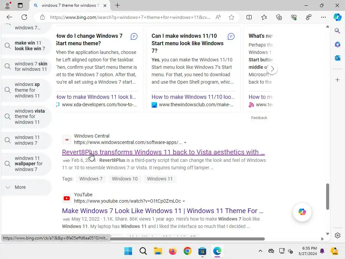Open Outlook in the sidebar
Screen dimensions: 345x259
(x=337, y=58)
